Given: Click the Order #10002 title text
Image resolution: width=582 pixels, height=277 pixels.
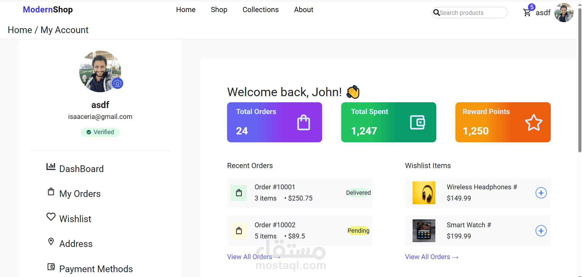Looking at the screenshot, I should pyautogui.click(x=275, y=225).
